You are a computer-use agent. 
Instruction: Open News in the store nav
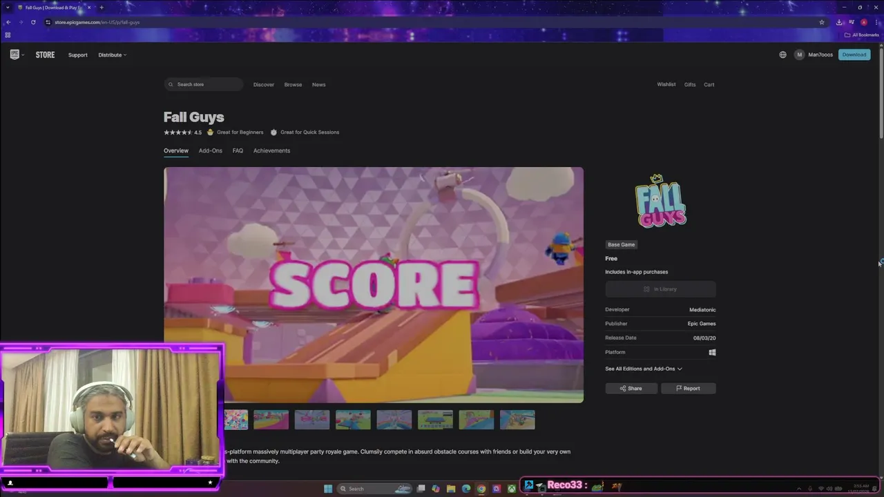click(318, 84)
